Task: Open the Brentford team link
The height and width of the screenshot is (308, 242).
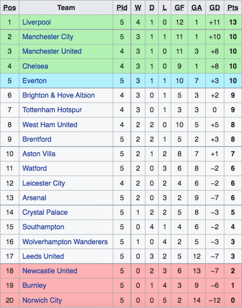Action: tap(37, 139)
